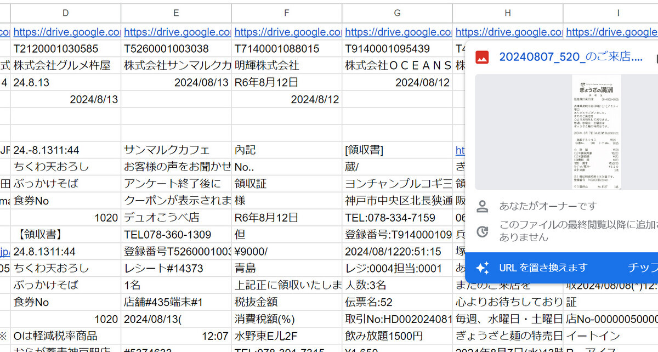658x352 pixels.
Task: Select cell T5260001003038
Action: 176,48
